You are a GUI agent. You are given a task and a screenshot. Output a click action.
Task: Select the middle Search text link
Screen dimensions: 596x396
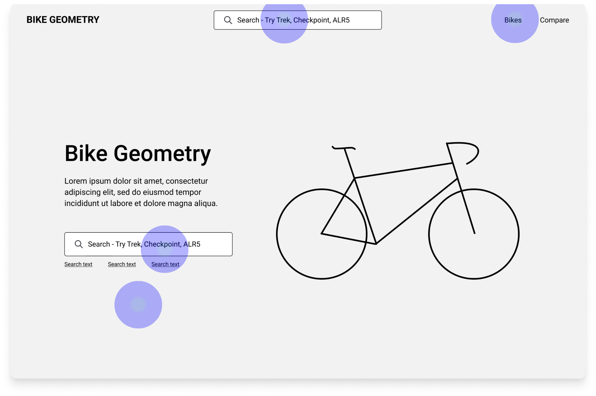(122, 264)
